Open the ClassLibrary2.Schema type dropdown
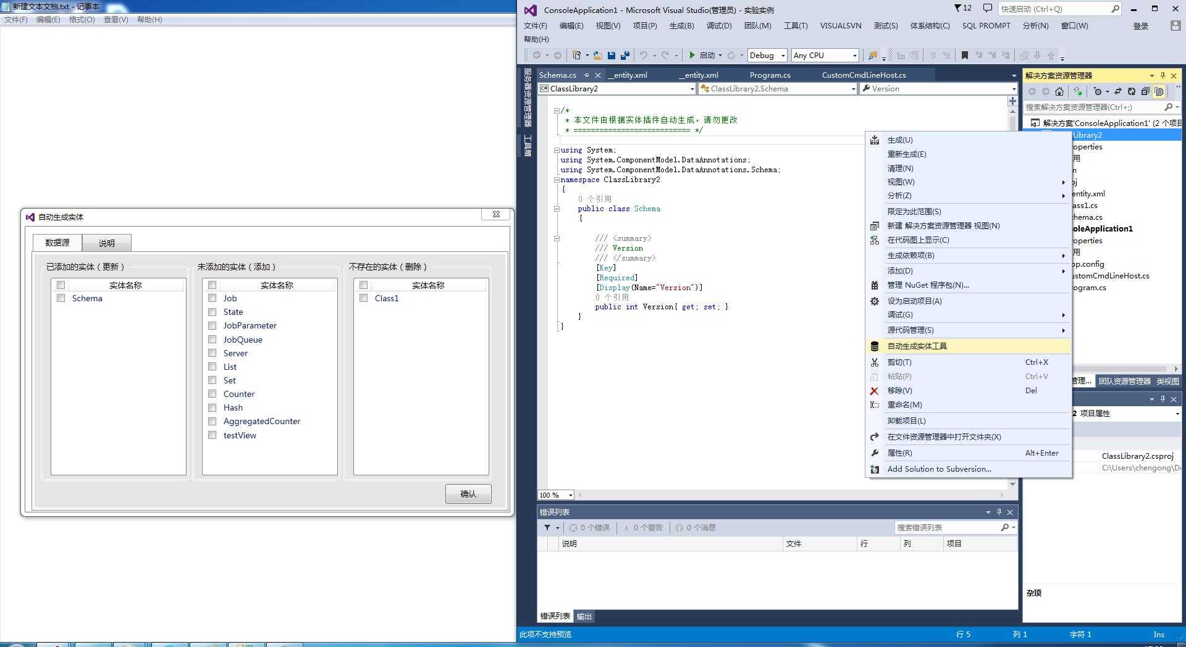Image resolution: width=1186 pixels, height=647 pixels. pyautogui.click(x=778, y=89)
